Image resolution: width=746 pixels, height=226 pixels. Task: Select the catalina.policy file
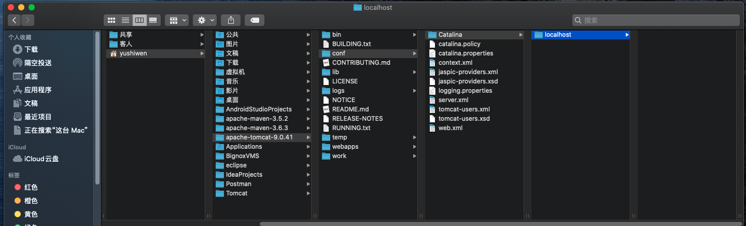474,44
